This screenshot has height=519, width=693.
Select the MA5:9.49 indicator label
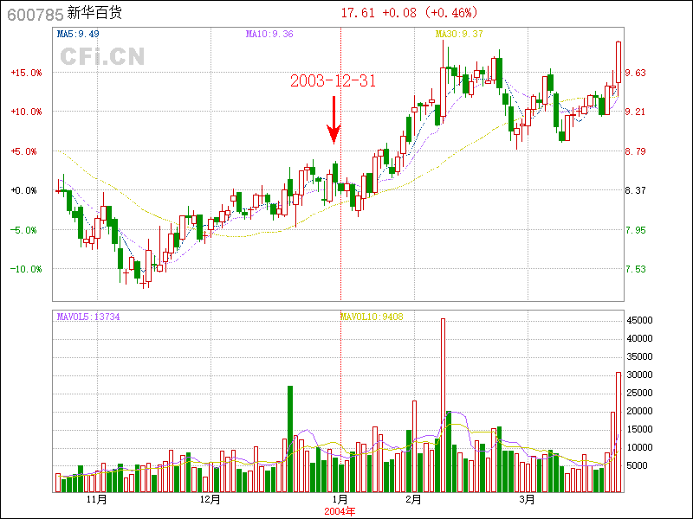pos(78,34)
